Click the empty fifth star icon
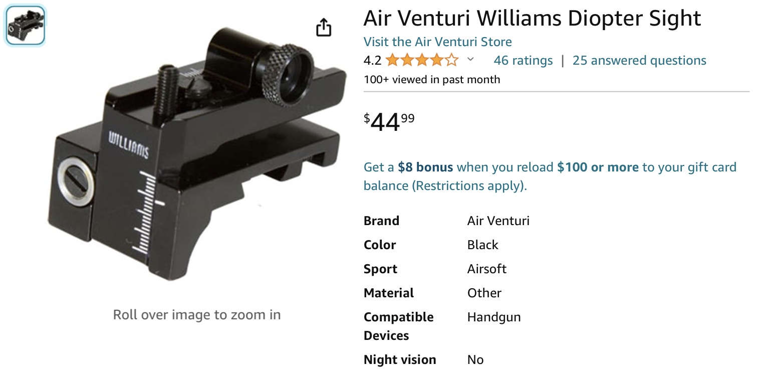This screenshot has width=763, height=373. [x=452, y=61]
